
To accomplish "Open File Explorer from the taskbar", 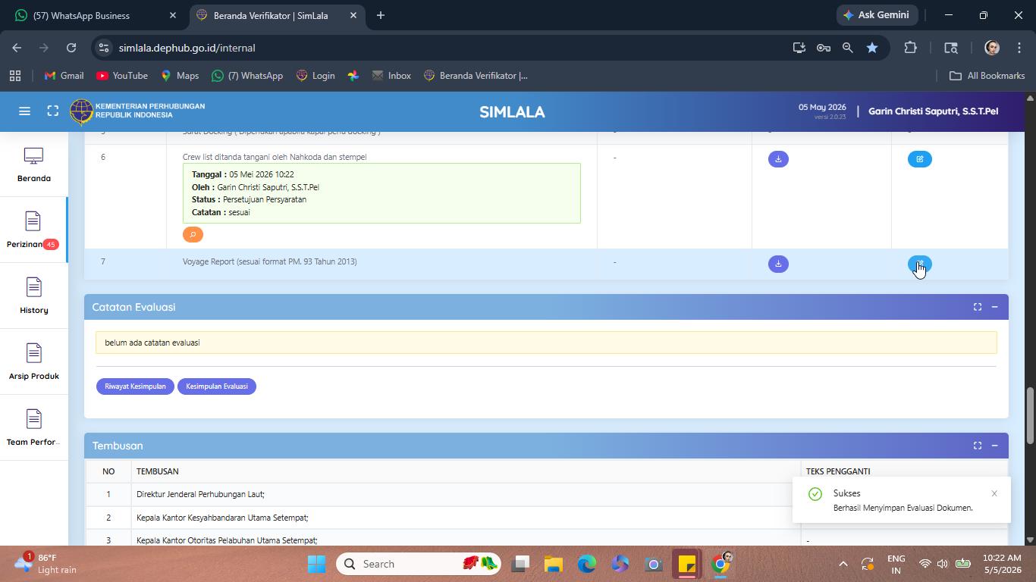I will point(554,564).
